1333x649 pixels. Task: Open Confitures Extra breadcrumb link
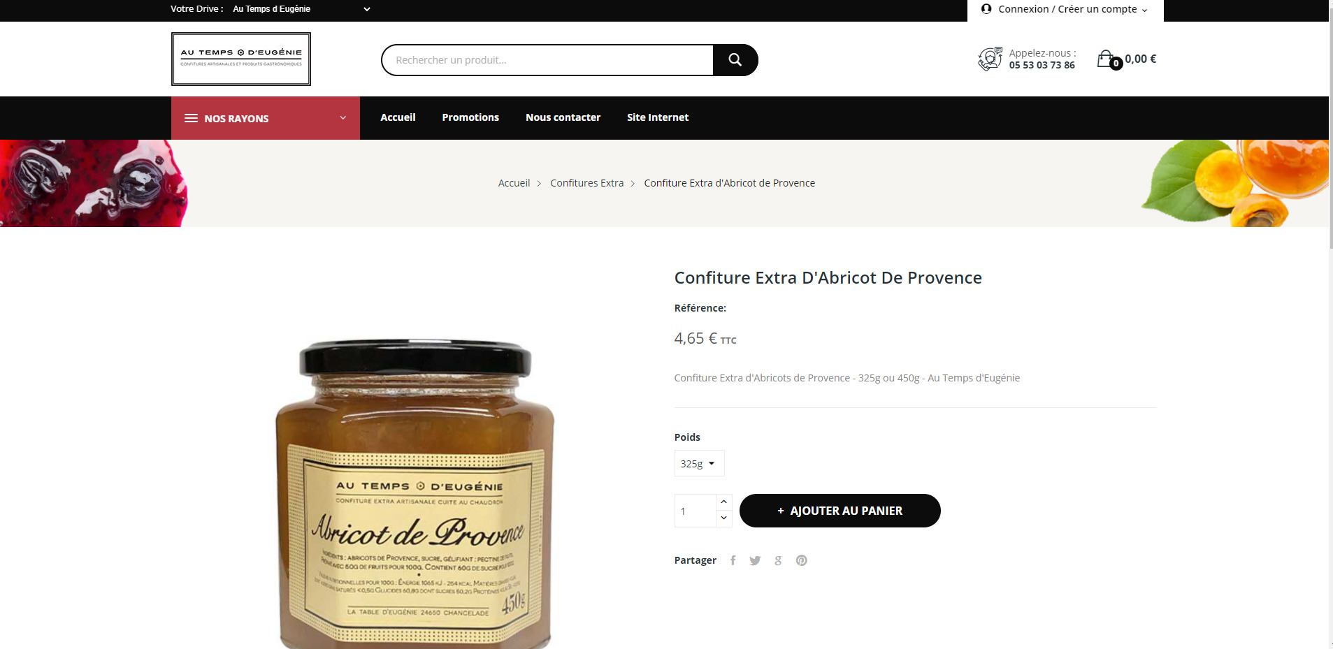pos(586,183)
